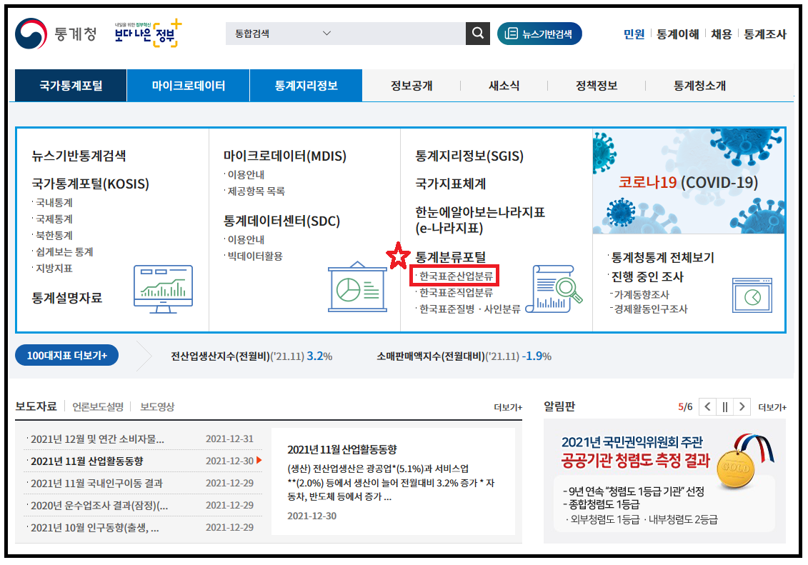This screenshot has height=565, width=808.
Task: Open 민원 top link
Action: pyautogui.click(x=634, y=34)
